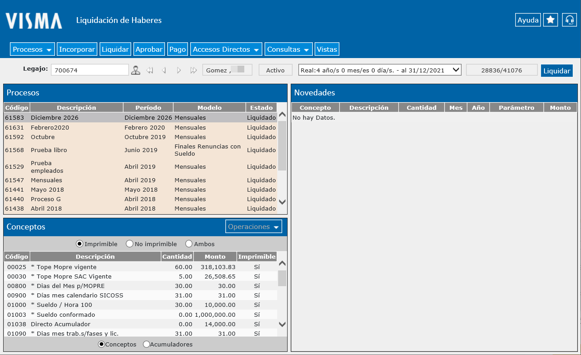
Task: Select concept 00900 Días mes calendario SICOSS
Action: click(x=141, y=295)
